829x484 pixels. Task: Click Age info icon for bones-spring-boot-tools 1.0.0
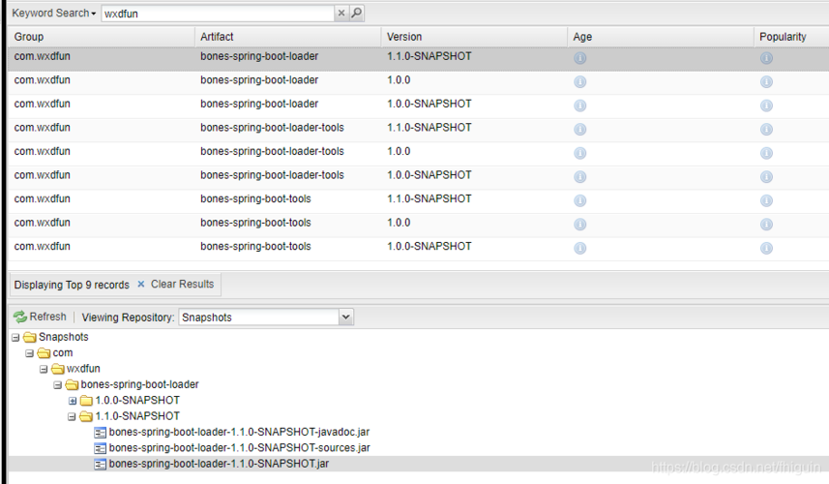[580, 224]
